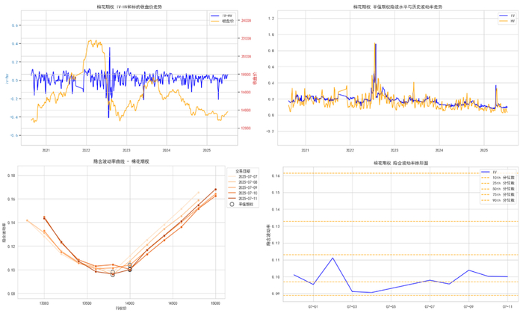Click the 隐含波动率曲线 - 棉花期权 chart title
The height and width of the screenshot is (313, 523).
pos(121,161)
